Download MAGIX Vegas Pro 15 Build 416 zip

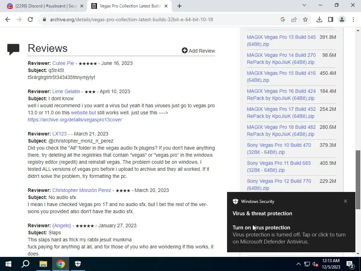tap(281, 77)
